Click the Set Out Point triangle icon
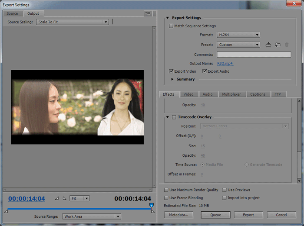Viewport: 304px width, 226px height. tap(64, 198)
